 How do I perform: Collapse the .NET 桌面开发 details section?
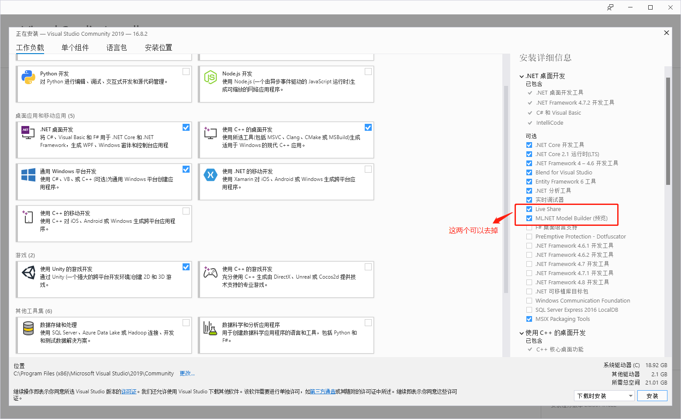click(522, 75)
